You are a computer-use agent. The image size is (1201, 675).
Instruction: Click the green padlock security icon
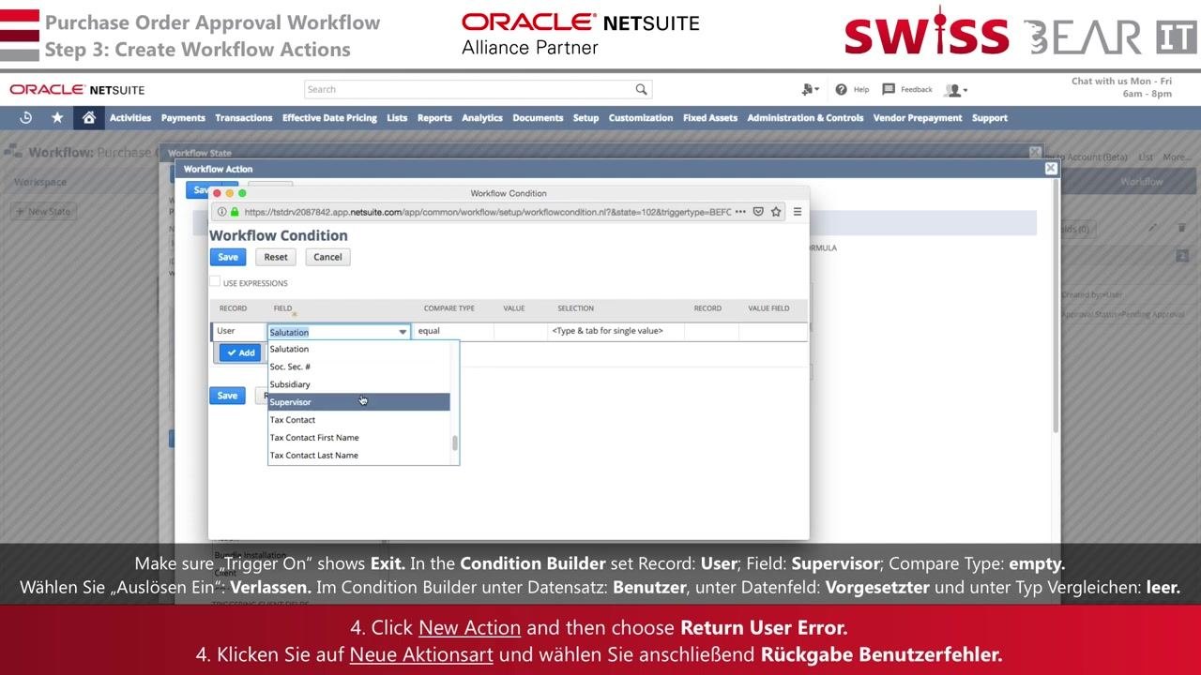click(x=235, y=212)
